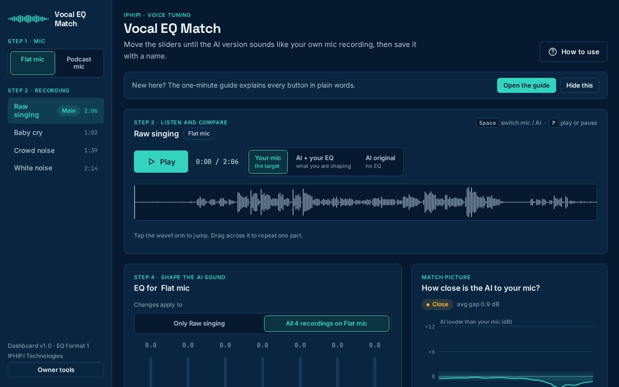Click the waveform to jump playback

pos(366,202)
